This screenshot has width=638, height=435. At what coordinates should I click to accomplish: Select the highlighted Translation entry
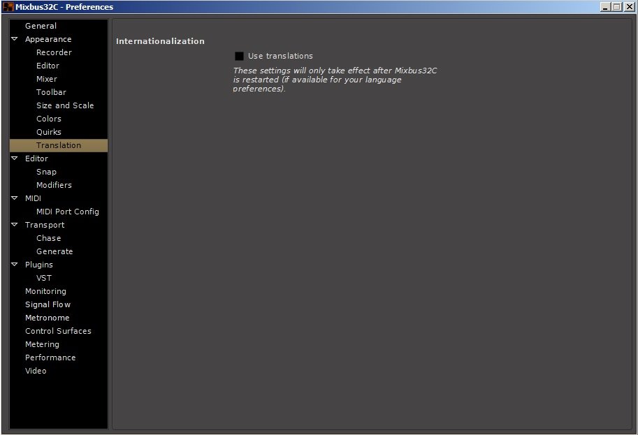click(x=59, y=145)
